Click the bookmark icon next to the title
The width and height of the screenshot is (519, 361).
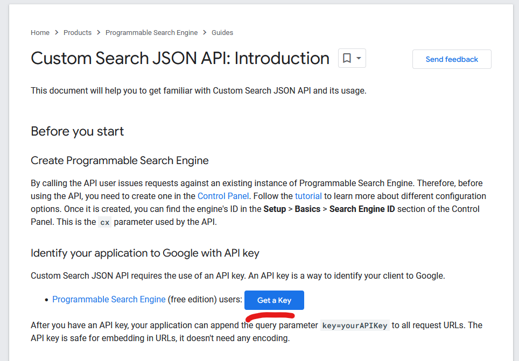pos(347,58)
